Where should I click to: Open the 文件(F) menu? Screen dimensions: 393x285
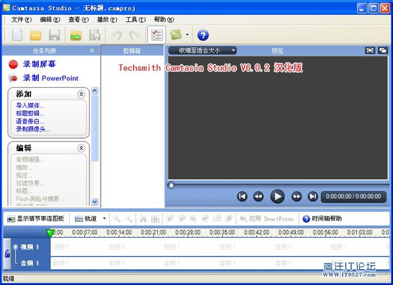[21, 19]
